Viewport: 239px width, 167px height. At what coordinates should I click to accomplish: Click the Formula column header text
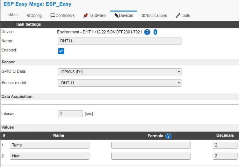click(x=155, y=136)
